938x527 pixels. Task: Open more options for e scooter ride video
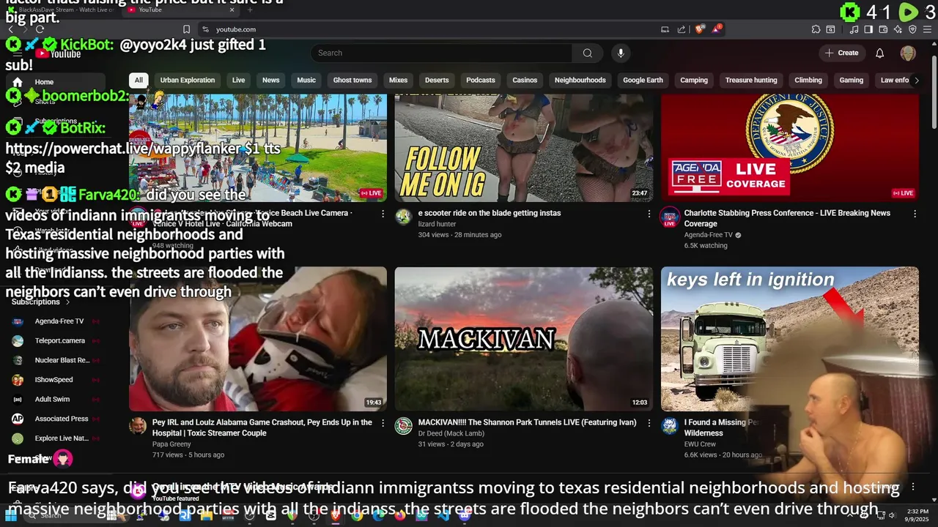[x=649, y=214]
